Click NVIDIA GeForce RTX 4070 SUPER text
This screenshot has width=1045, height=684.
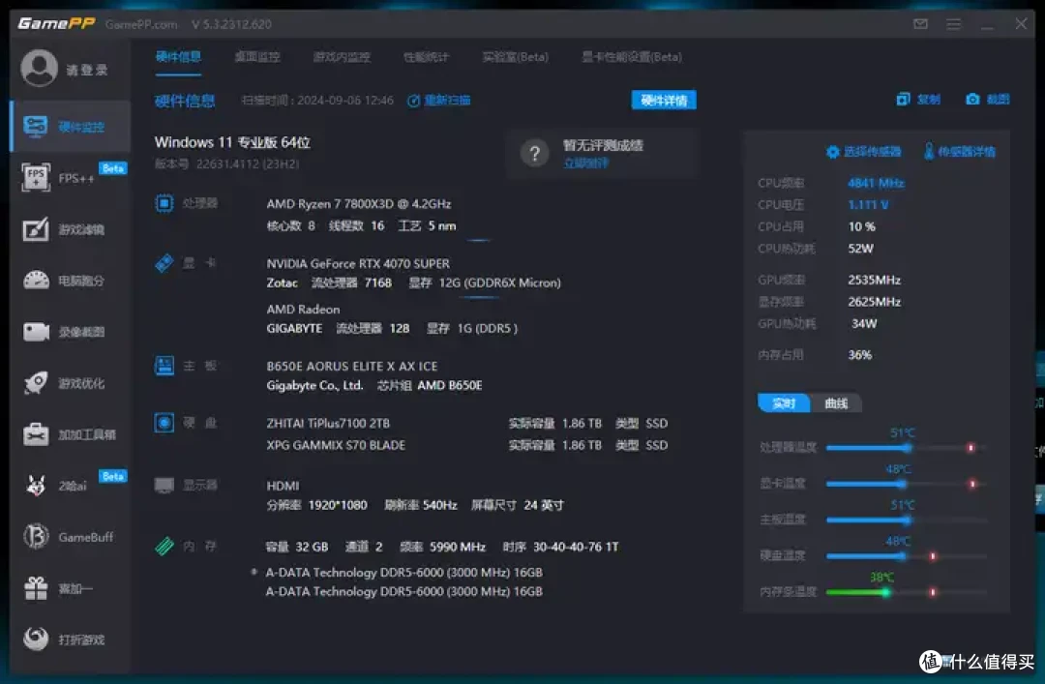click(358, 263)
